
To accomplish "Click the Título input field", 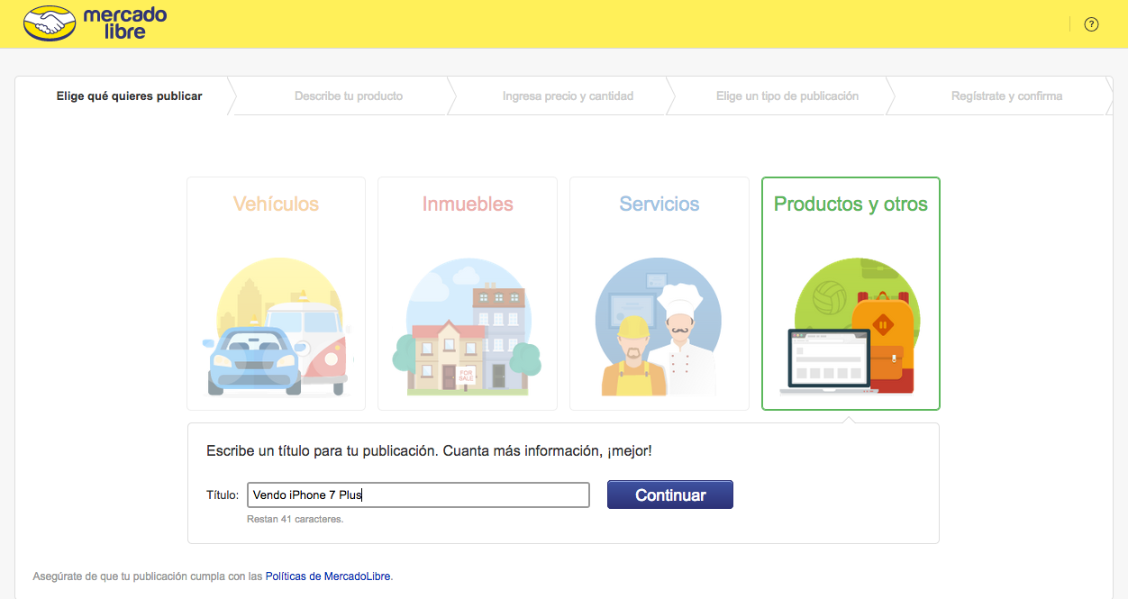I will pos(418,495).
